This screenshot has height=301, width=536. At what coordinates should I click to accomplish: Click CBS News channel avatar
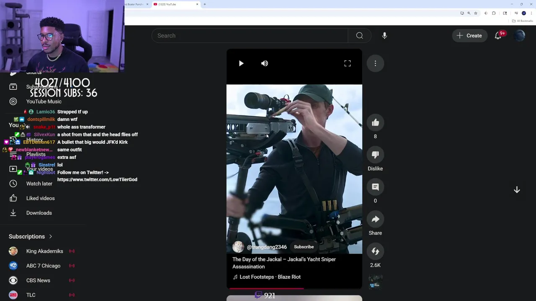click(x=13, y=281)
